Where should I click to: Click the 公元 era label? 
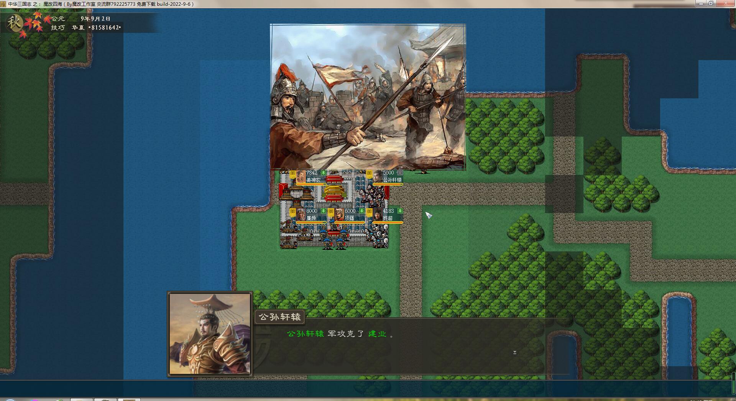point(58,18)
